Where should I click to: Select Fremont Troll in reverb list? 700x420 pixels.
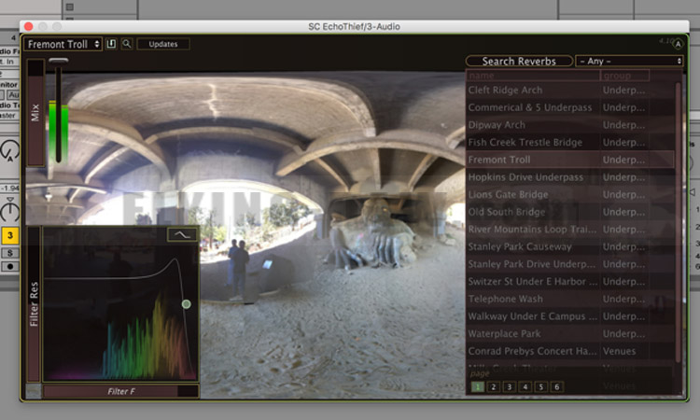coord(570,160)
